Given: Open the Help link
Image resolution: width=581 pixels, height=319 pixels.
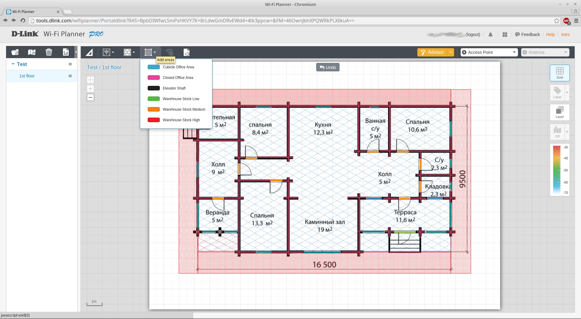Looking at the screenshot, I should tap(550, 34).
